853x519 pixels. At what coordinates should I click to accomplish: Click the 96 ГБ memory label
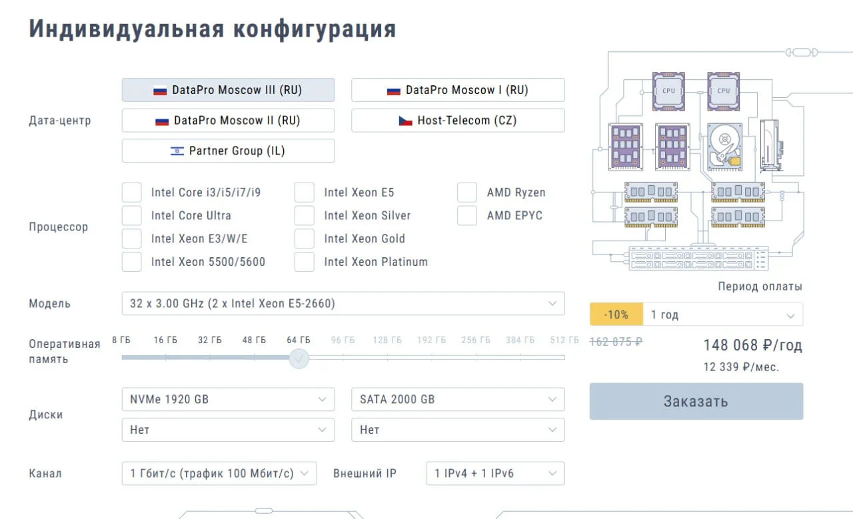(343, 340)
